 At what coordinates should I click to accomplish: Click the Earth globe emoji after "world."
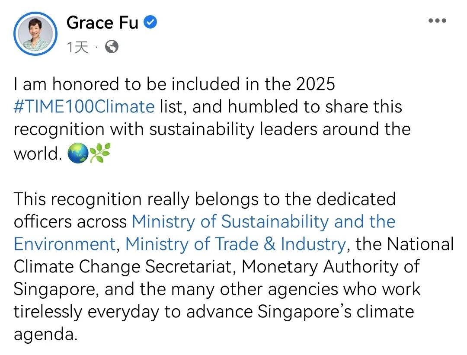[78, 153]
